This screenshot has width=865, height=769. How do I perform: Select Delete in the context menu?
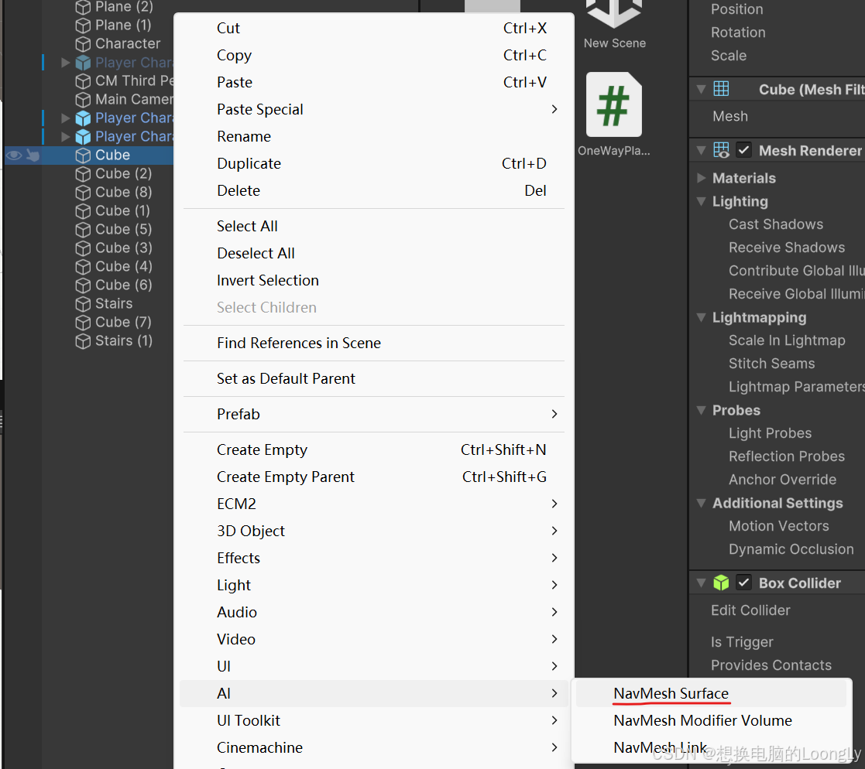click(373, 191)
